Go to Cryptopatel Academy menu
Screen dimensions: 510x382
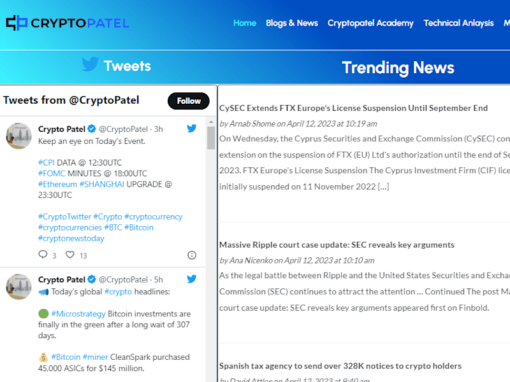click(370, 23)
